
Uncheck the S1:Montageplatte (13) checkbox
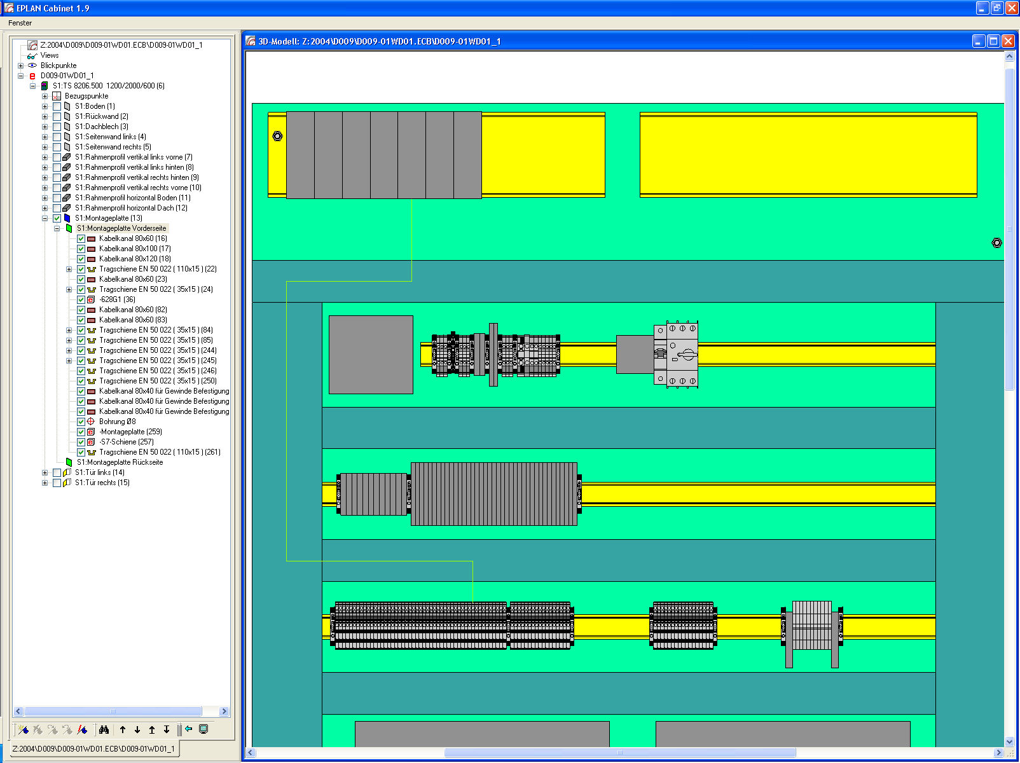pos(57,218)
